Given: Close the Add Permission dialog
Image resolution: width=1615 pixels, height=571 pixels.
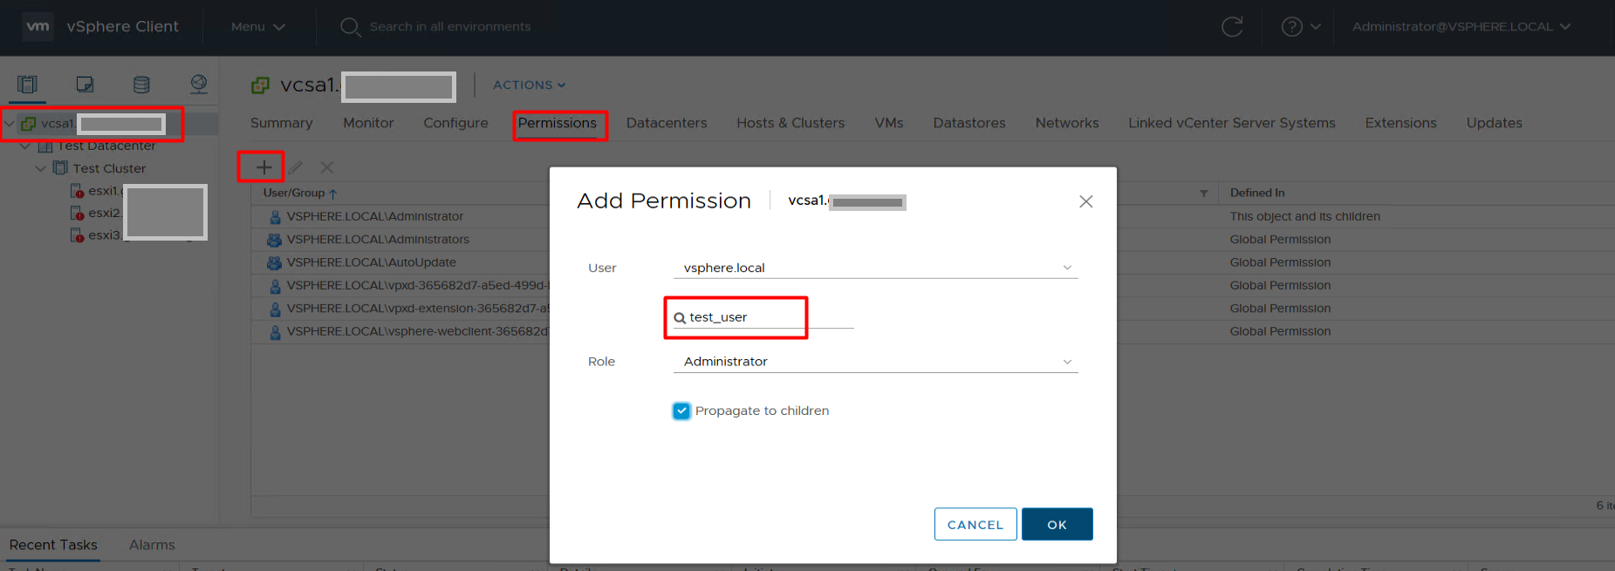Looking at the screenshot, I should pos(1085,201).
